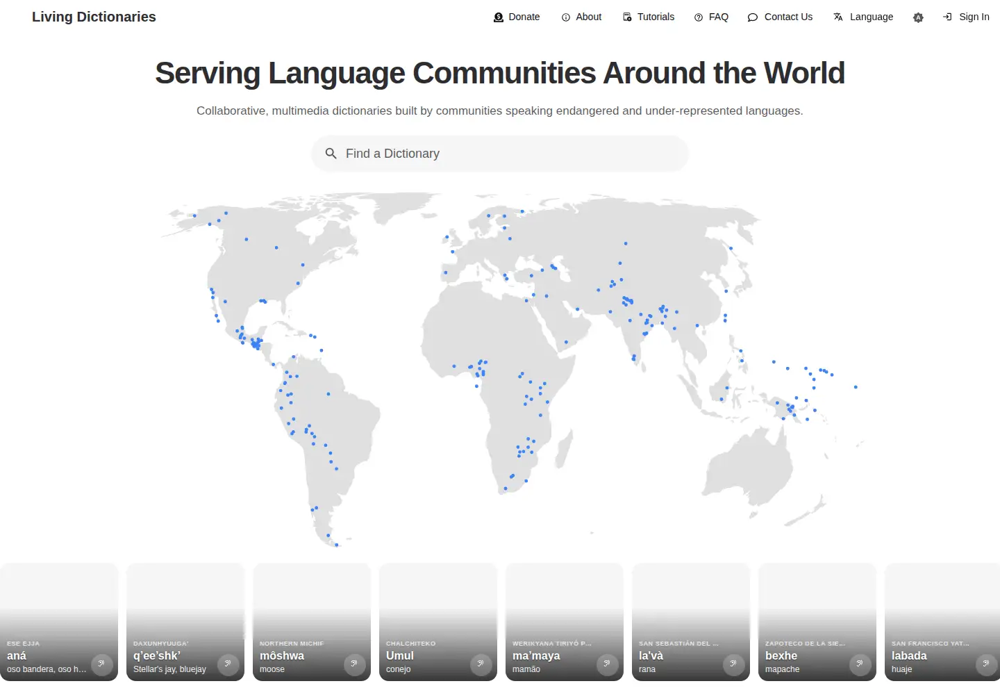Click the Language translate icon
1000x695 pixels.
838,17
